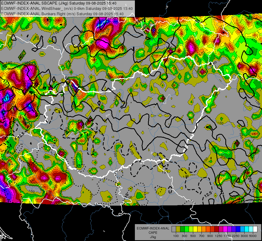Pick the magenta legend swatch
The image size is (262, 241).
[225, 229]
